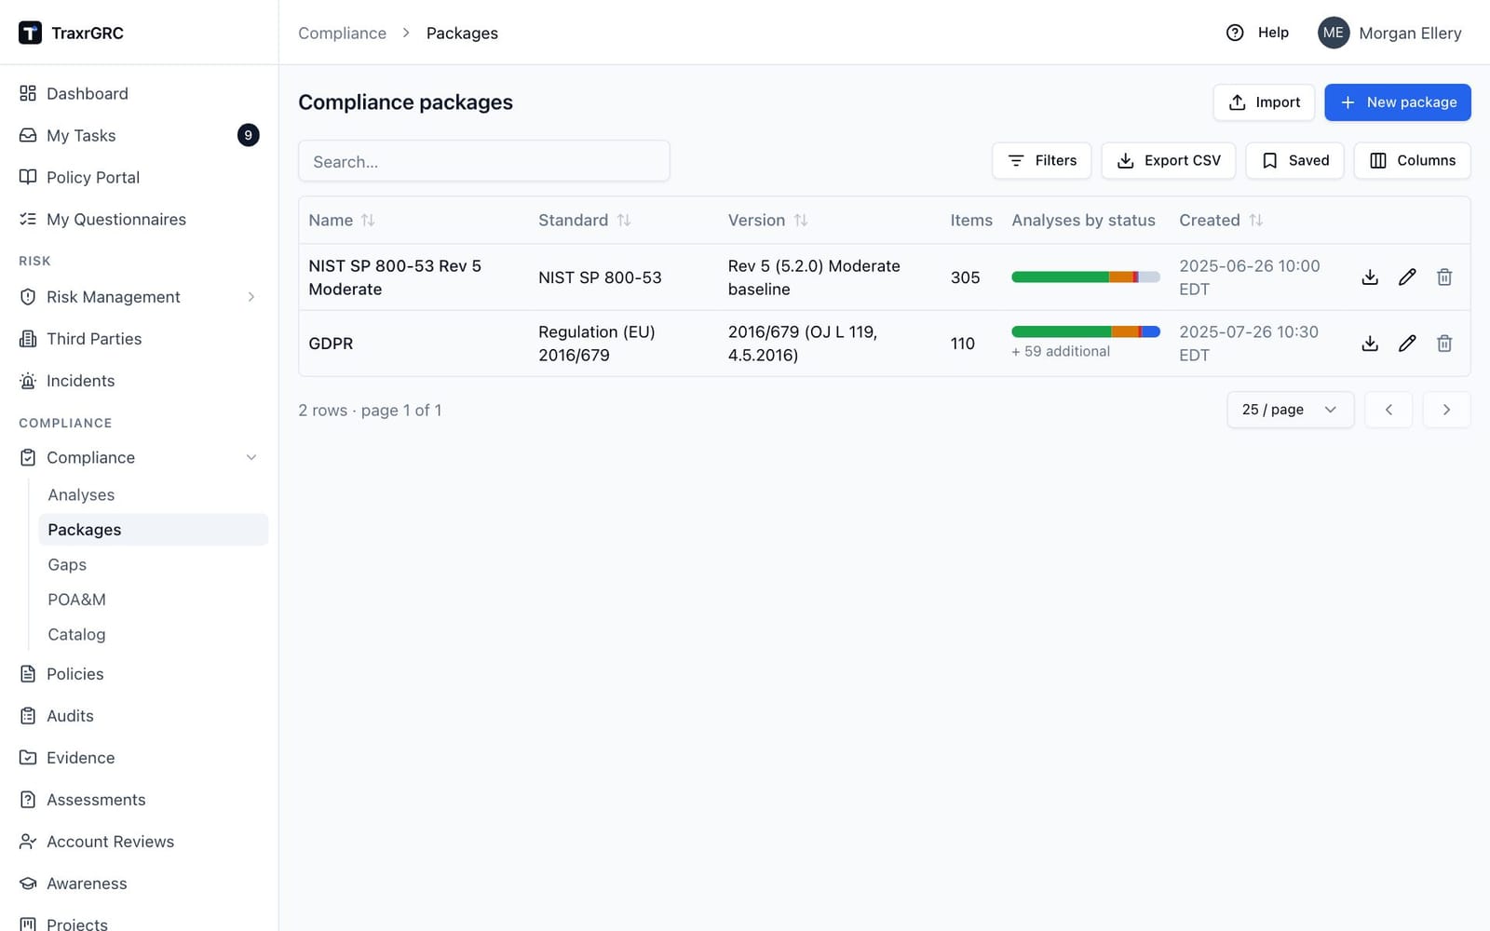Open Catalog under Compliance

tap(153, 635)
